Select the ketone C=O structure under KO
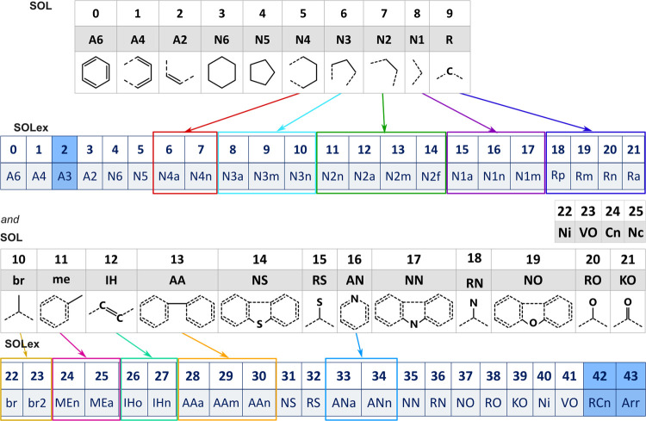This screenshot has width=646, height=421. (x=627, y=313)
